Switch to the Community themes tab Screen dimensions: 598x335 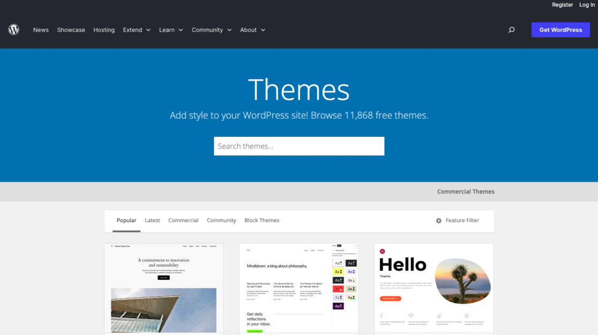(x=222, y=221)
